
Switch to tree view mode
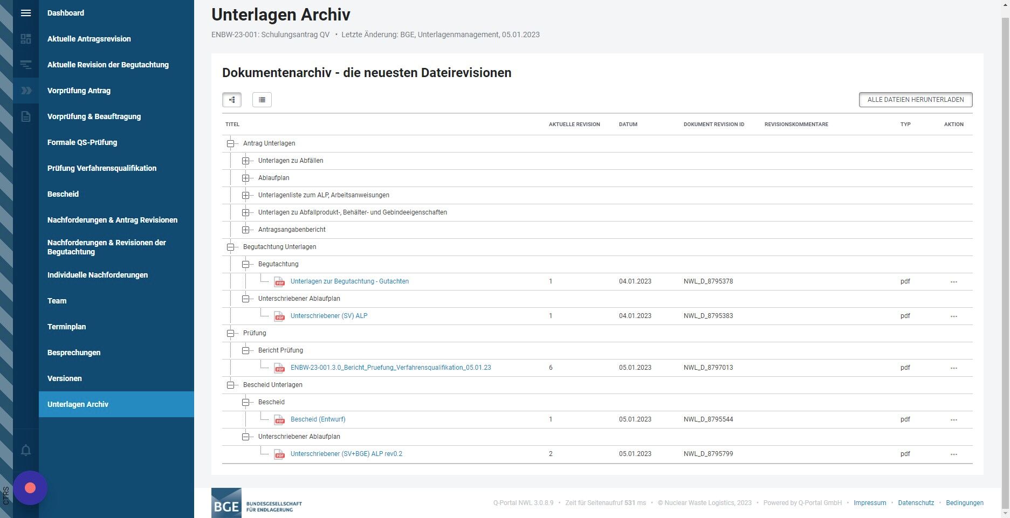(x=232, y=100)
